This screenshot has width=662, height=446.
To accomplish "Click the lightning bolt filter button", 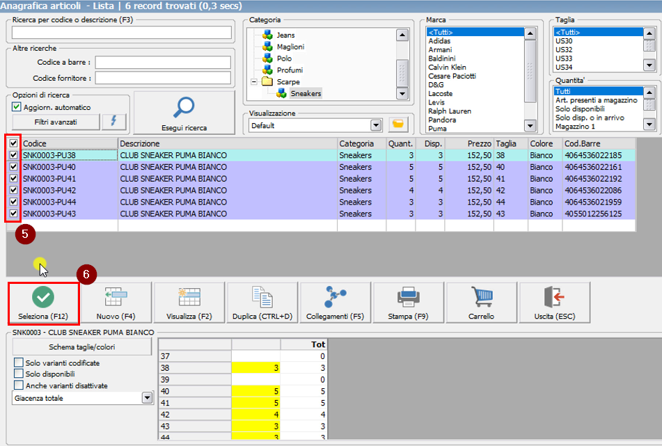I will (x=114, y=122).
